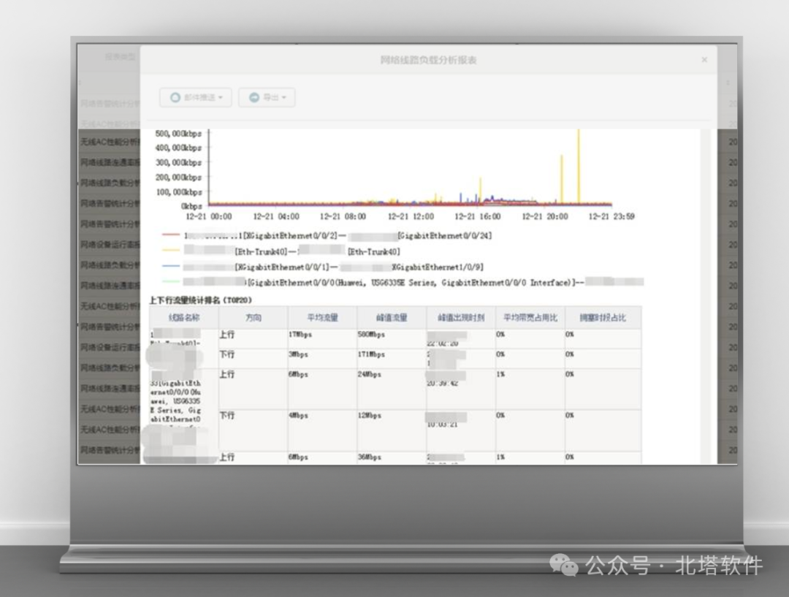This screenshot has height=597, width=789.
Task: Click the yellow Eth-Trunk40 legend entry
Action: 281,251
